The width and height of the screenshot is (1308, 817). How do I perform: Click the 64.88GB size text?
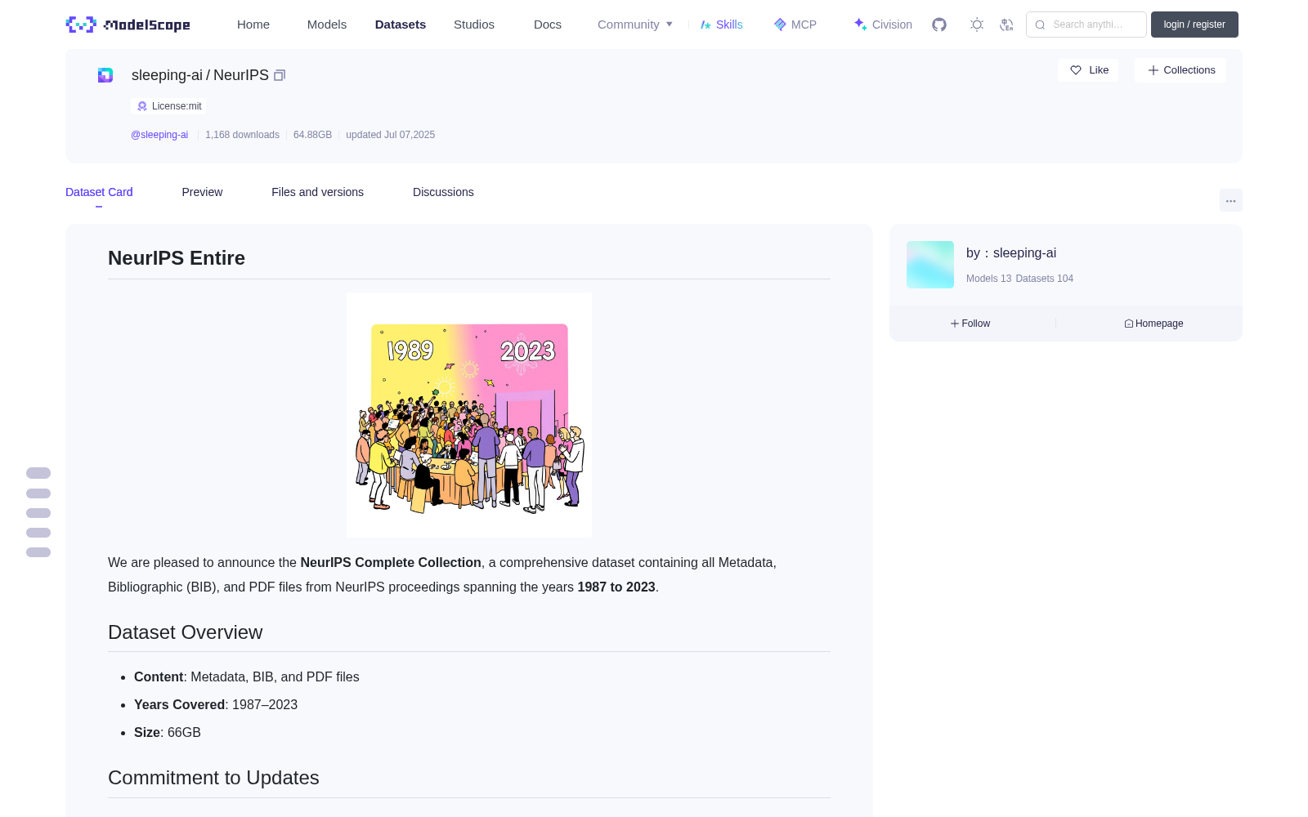[312, 135]
